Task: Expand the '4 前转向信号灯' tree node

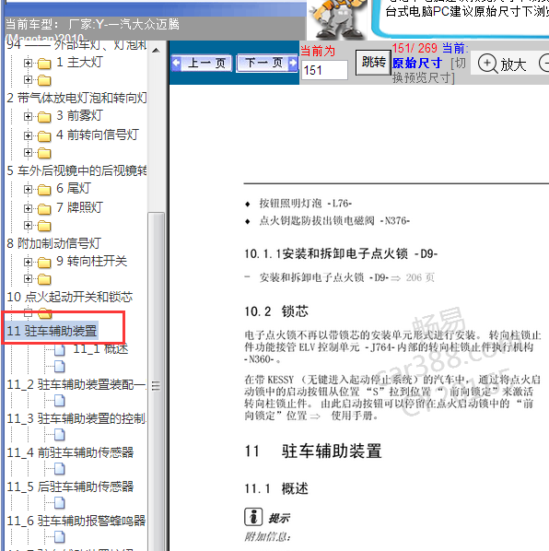Action: coord(28,135)
